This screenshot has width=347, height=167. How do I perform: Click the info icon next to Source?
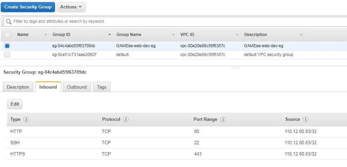[306, 119]
